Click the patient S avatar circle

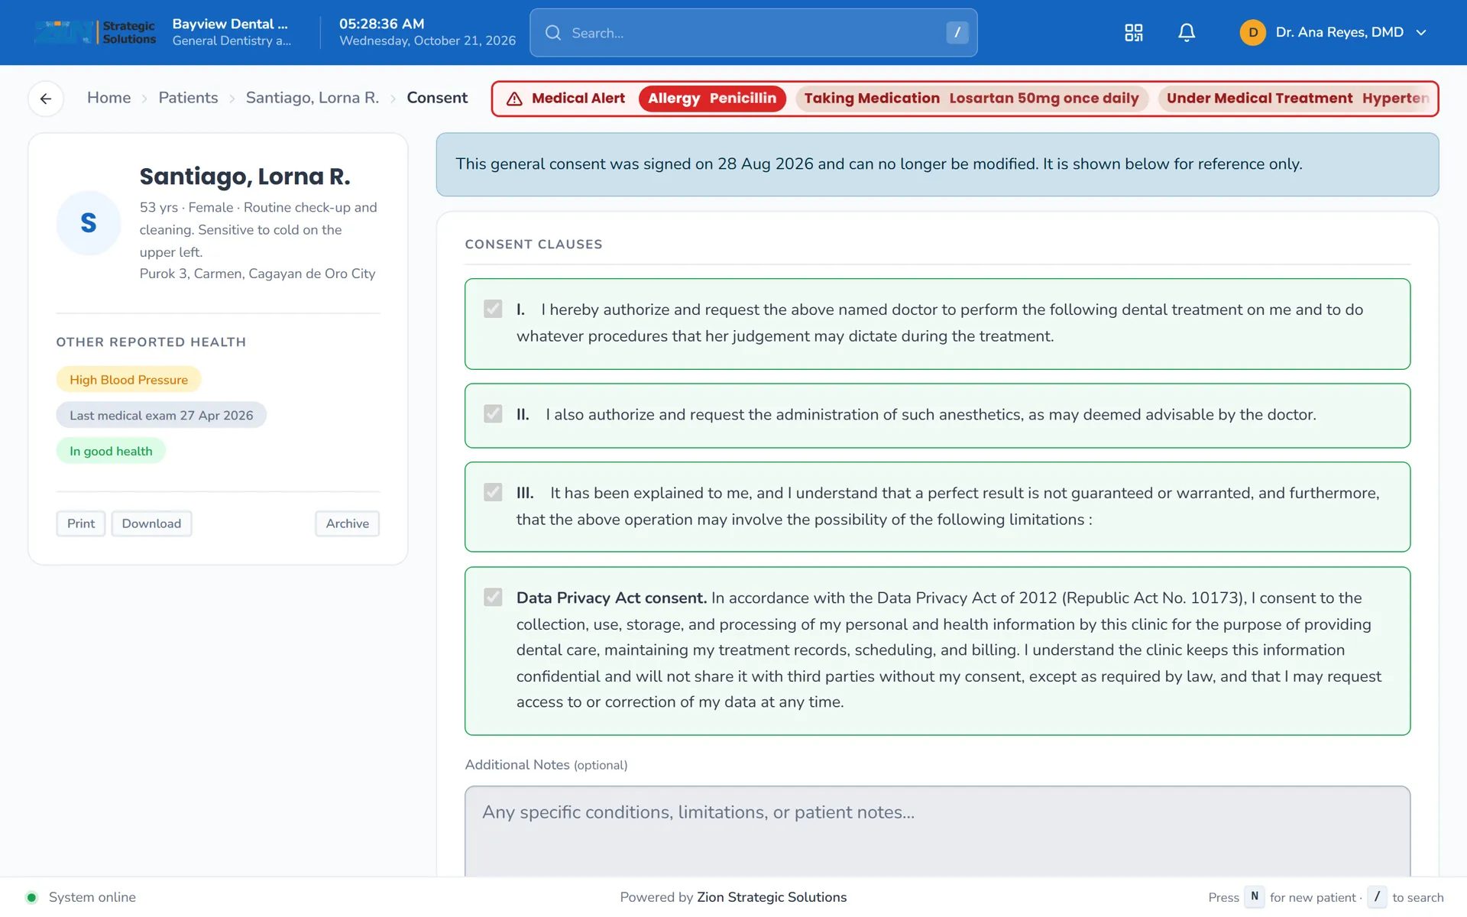(x=89, y=222)
